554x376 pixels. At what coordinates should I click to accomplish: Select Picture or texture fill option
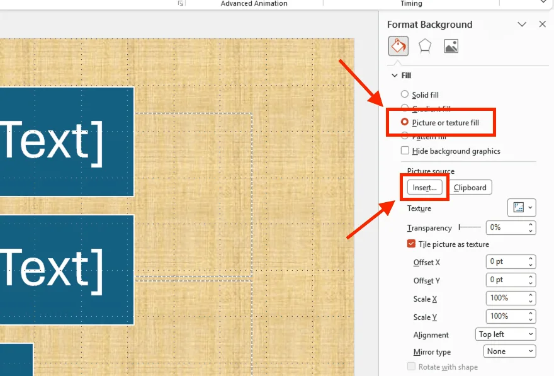405,122
